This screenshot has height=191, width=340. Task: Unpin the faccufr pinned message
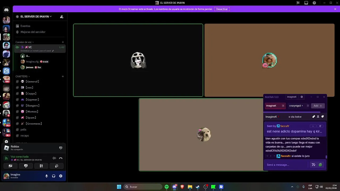coord(320,126)
